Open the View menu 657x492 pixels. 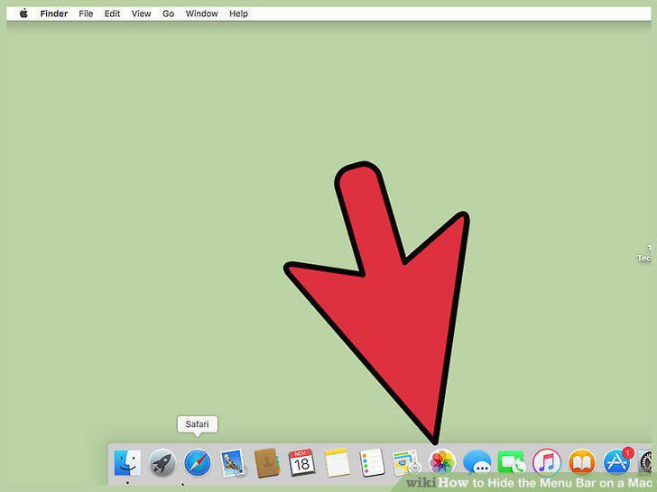click(141, 14)
